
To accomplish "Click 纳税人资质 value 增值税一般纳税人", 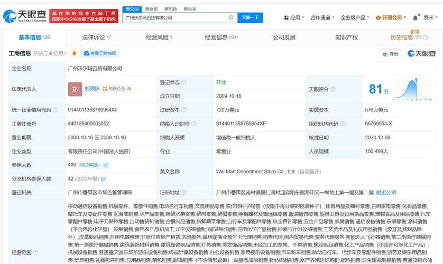I will point(236,138).
